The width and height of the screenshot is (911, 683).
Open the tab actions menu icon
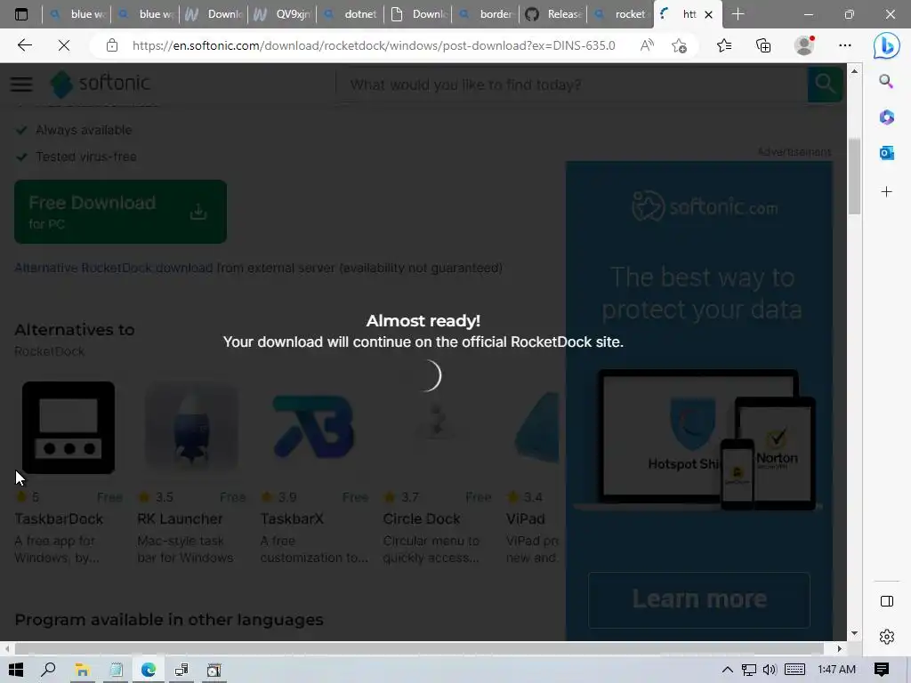21,14
